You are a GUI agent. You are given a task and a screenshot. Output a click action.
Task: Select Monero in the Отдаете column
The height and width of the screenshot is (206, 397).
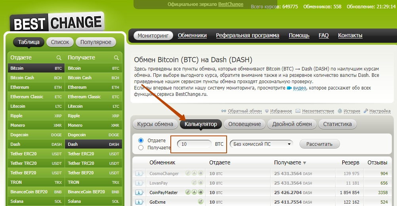pyautogui.click(x=36, y=125)
